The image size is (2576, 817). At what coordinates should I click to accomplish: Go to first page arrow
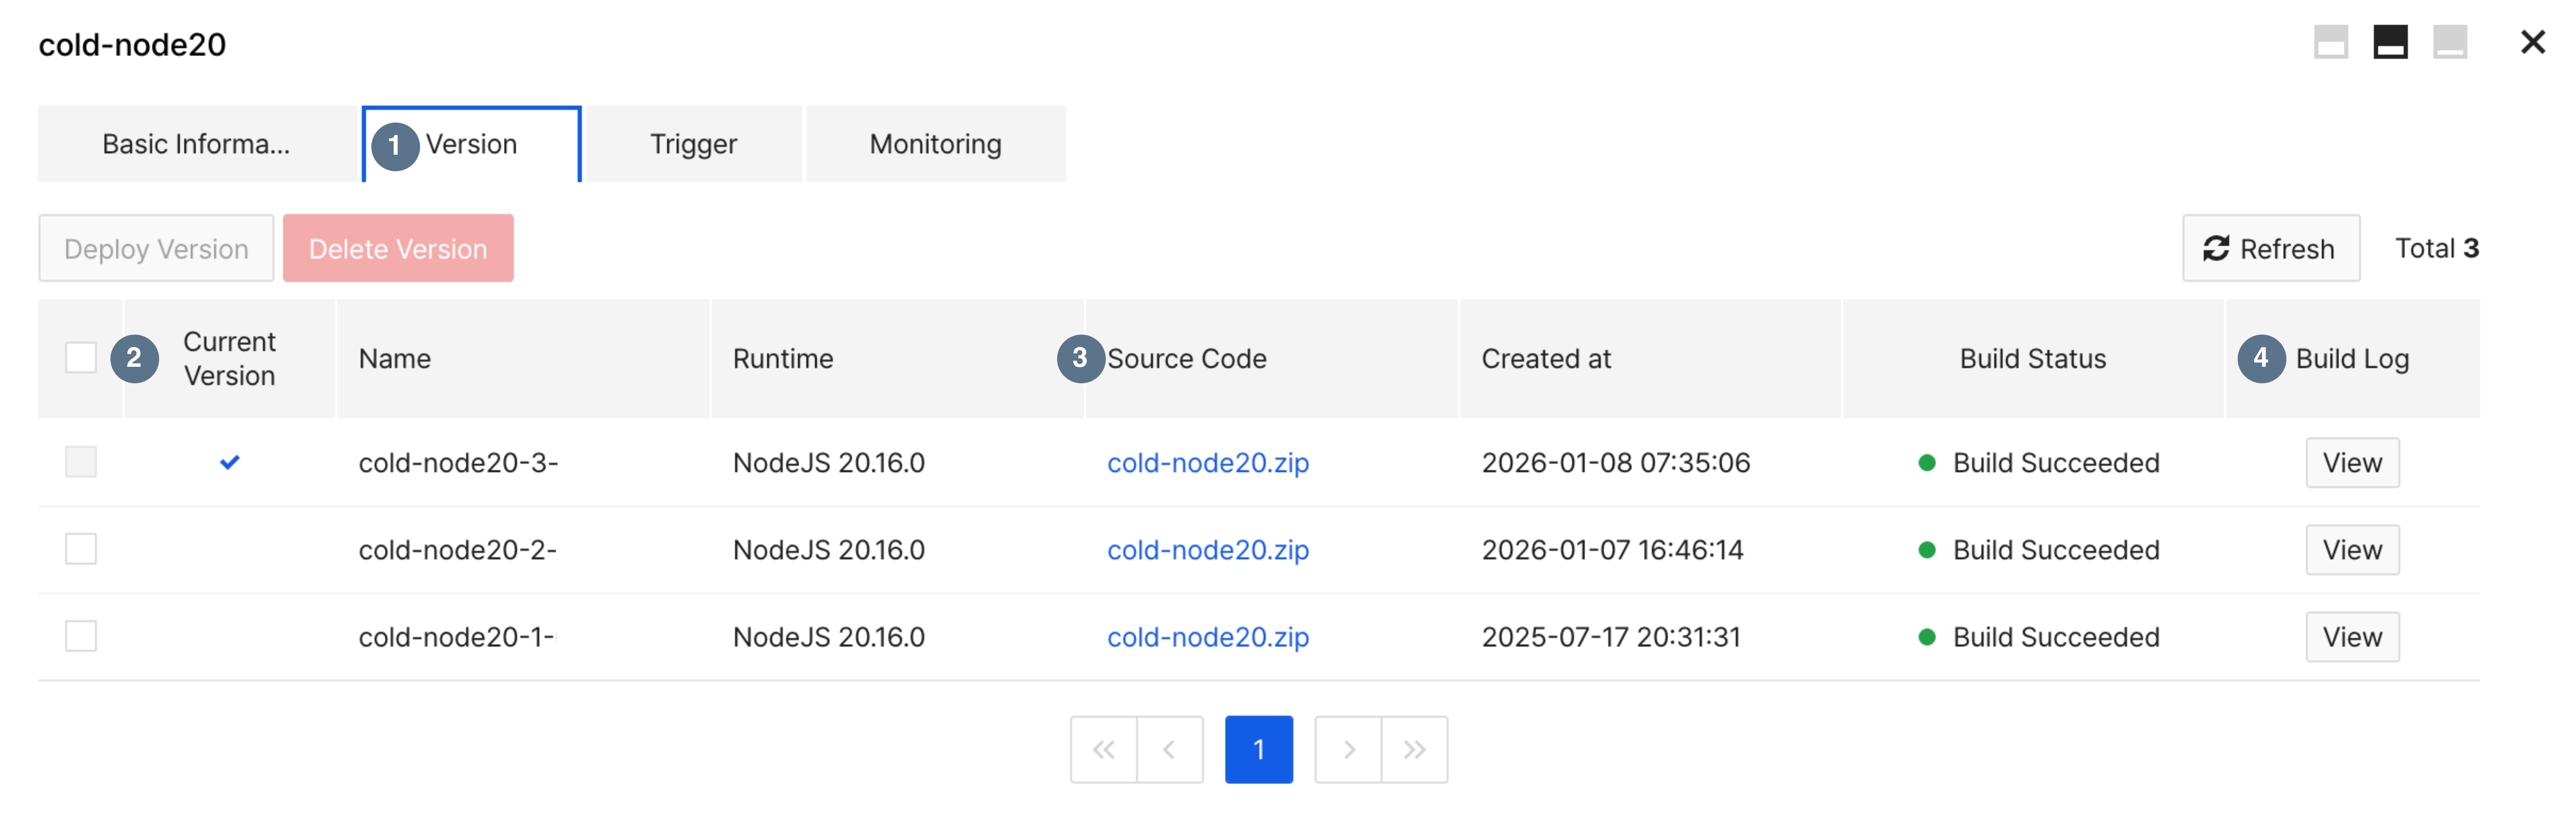pyautogui.click(x=1103, y=749)
